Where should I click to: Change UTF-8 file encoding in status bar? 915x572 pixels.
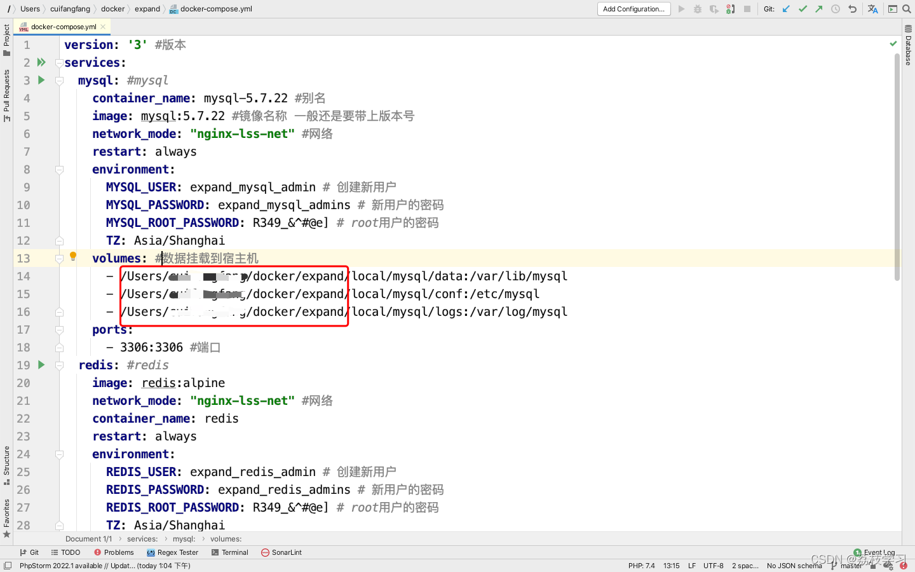point(713,566)
